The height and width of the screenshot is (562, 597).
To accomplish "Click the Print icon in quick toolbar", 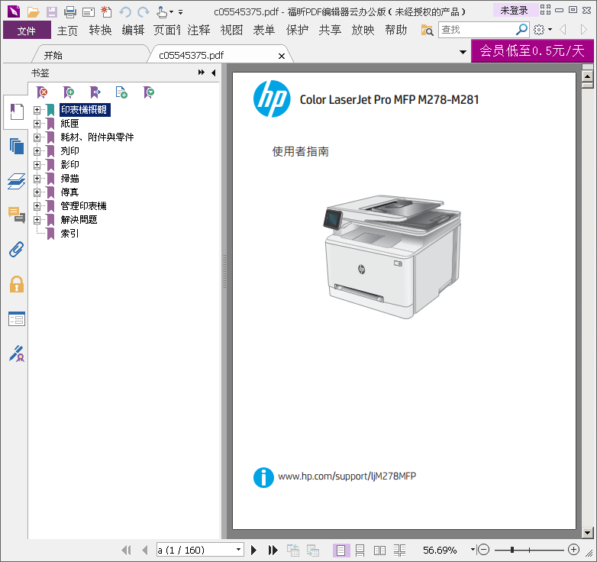I will click(70, 12).
